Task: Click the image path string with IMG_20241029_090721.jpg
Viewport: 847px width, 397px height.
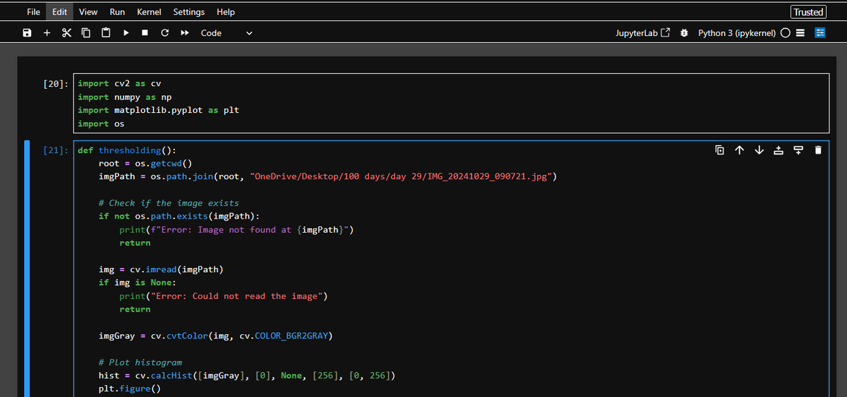Action: (401, 177)
